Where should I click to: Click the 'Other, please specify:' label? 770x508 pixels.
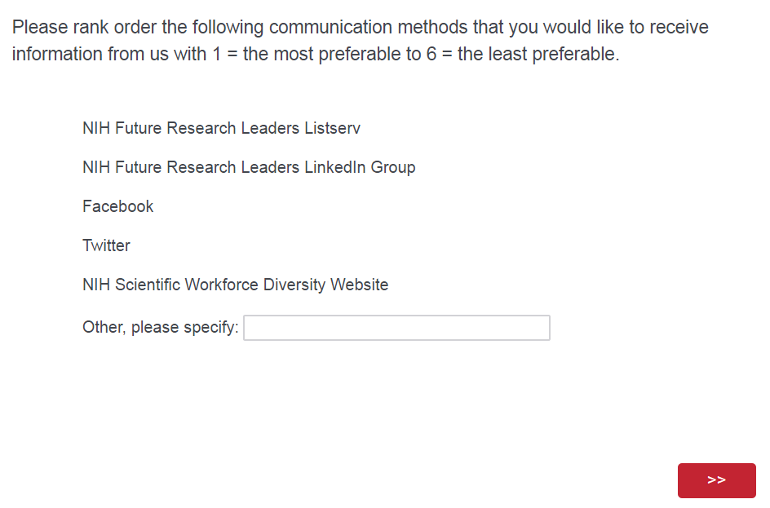[160, 328]
